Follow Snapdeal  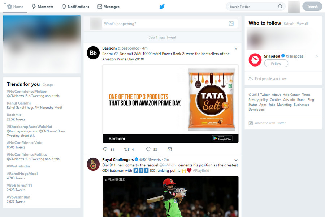tap(276, 63)
